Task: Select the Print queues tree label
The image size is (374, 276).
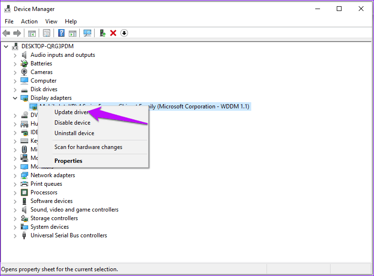Action: 46,184
